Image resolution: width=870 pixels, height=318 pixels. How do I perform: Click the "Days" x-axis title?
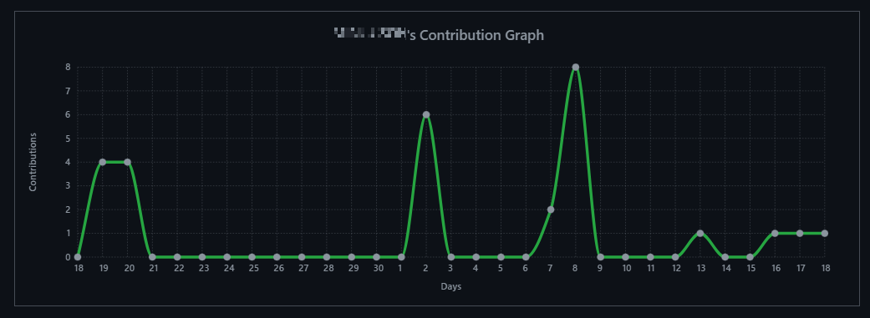(451, 286)
